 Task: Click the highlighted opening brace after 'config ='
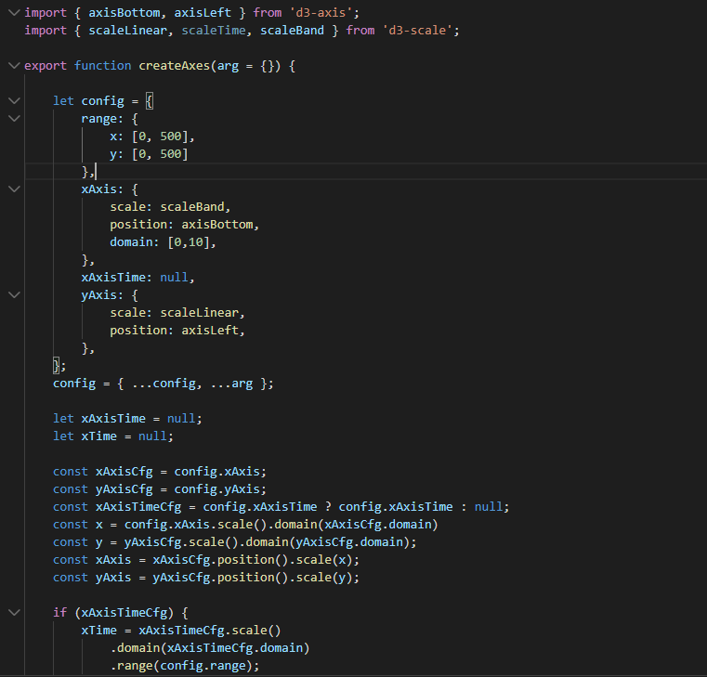(150, 101)
